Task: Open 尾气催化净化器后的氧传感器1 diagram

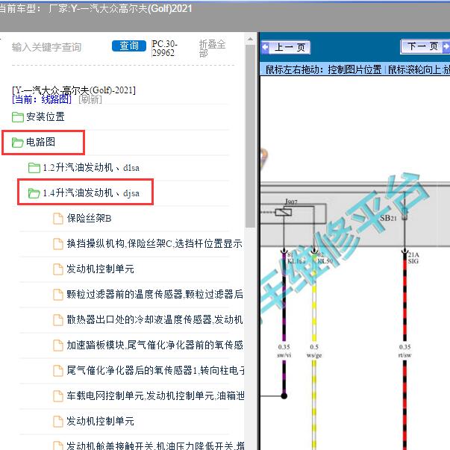Action: (x=155, y=370)
